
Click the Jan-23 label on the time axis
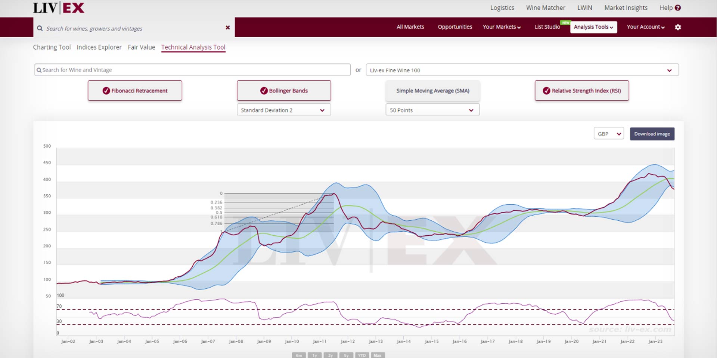pyautogui.click(x=655, y=341)
